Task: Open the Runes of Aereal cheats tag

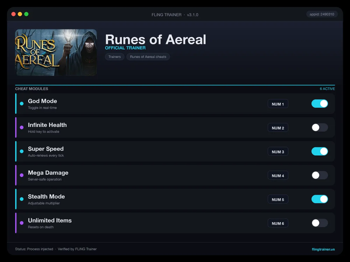Action: point(148,57)
